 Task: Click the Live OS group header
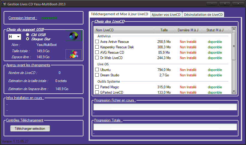[103, 64]
